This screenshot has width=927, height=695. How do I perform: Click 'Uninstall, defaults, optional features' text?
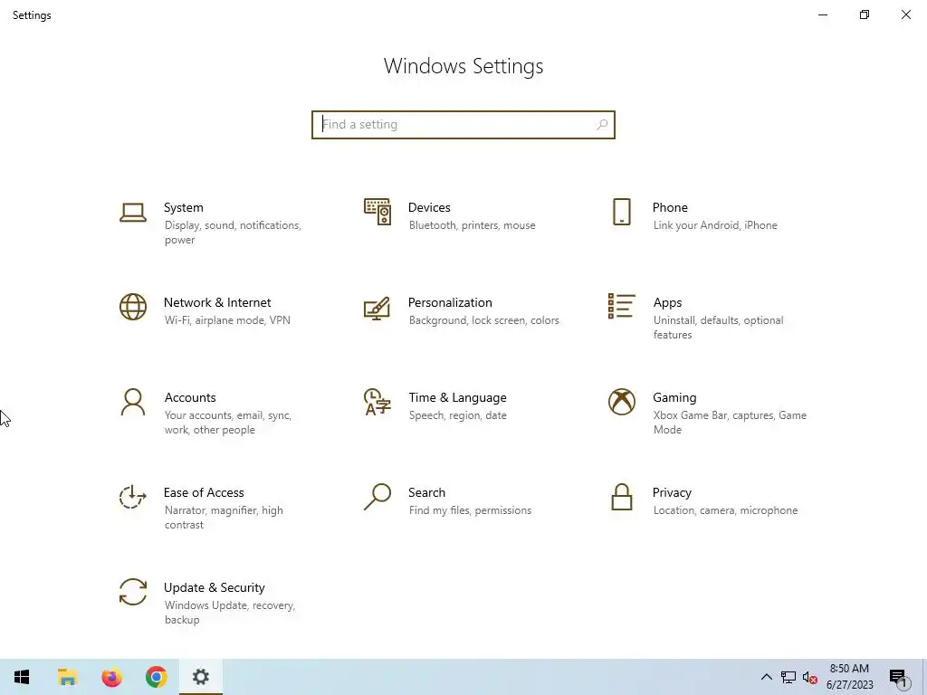[x=718, y=328]
